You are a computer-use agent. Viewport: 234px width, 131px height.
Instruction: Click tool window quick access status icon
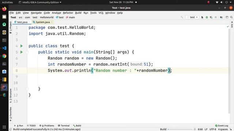pos(11,130)
